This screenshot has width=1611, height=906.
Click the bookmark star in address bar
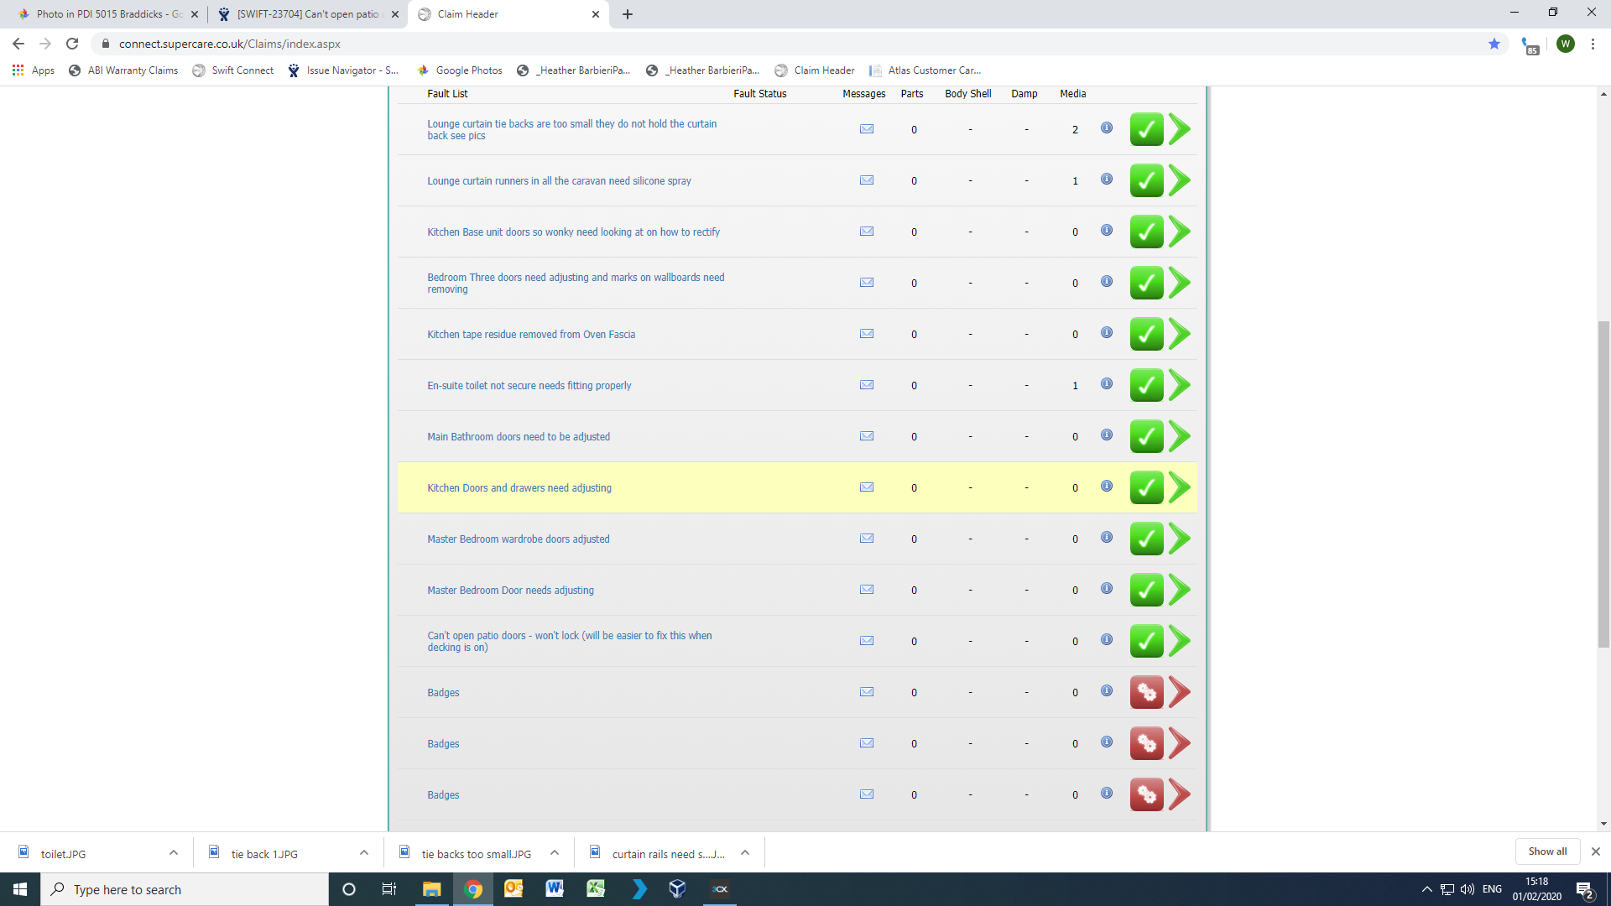point(1494,44)
